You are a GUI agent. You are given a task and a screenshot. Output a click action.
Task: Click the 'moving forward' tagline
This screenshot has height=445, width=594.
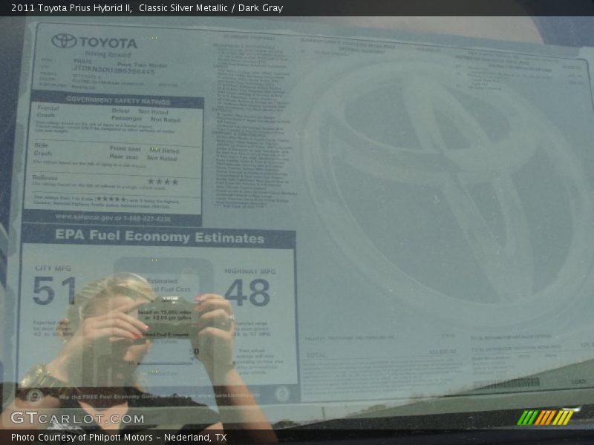coord(108,54)
